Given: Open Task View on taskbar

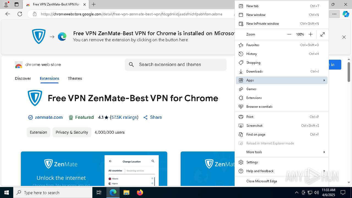Looking at the screenshot, I should tap(99, 193).
